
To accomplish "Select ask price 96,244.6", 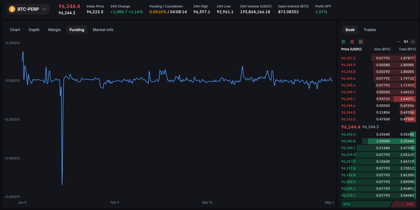I will (x=348, y=106).
